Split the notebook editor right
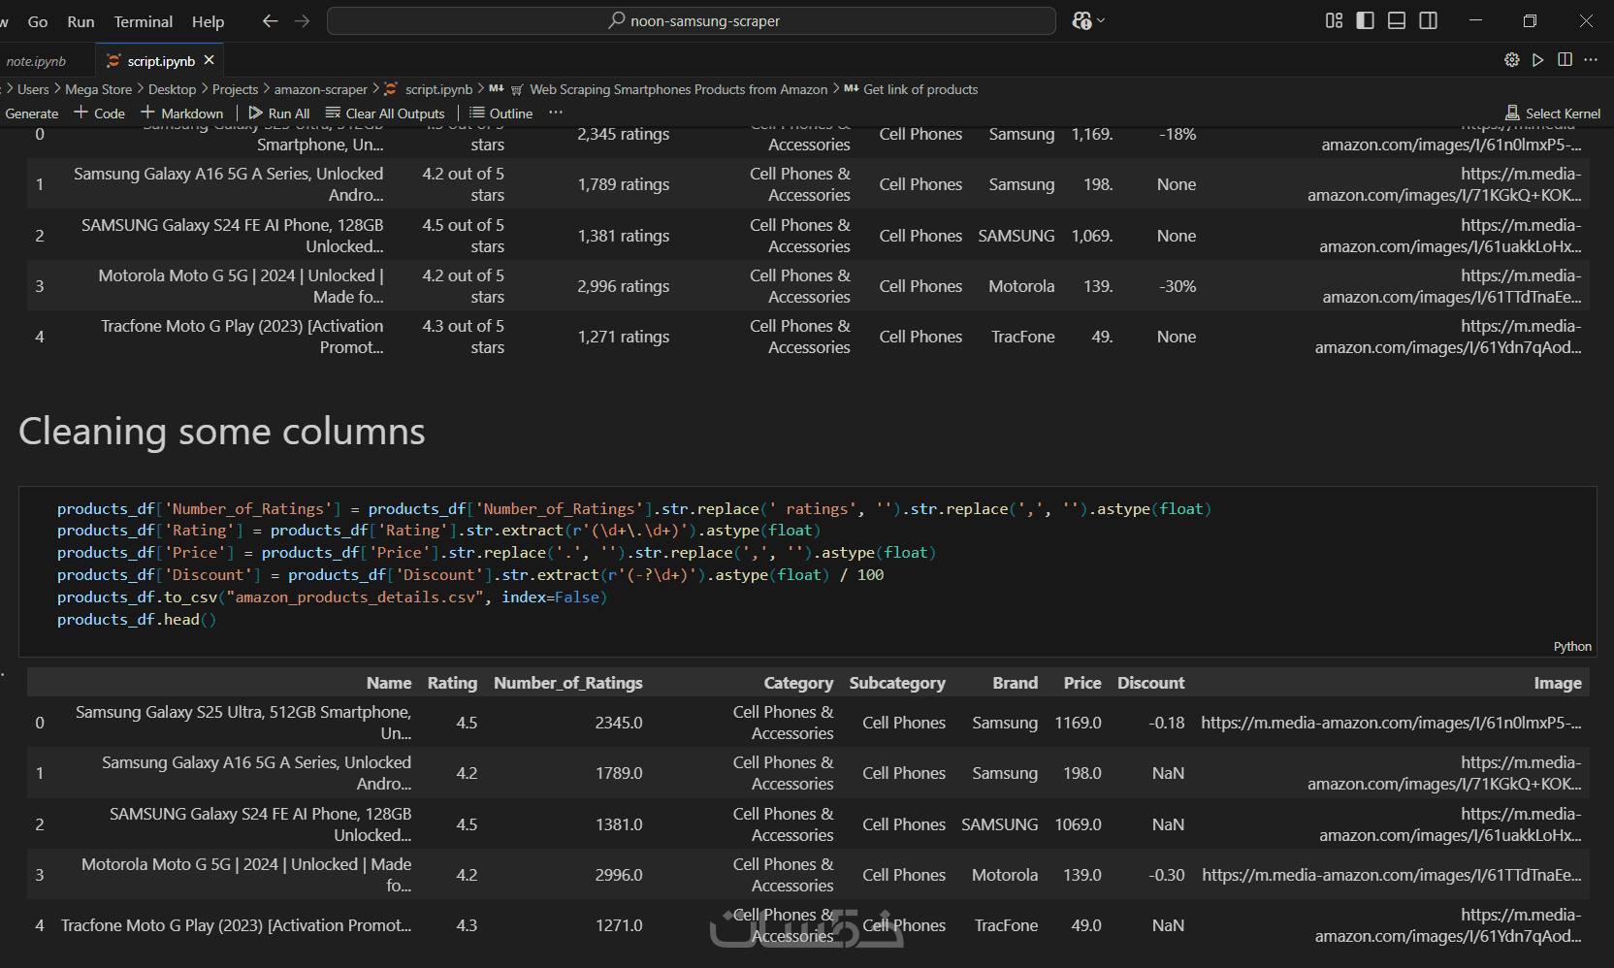 click(x=1565, y=60)
